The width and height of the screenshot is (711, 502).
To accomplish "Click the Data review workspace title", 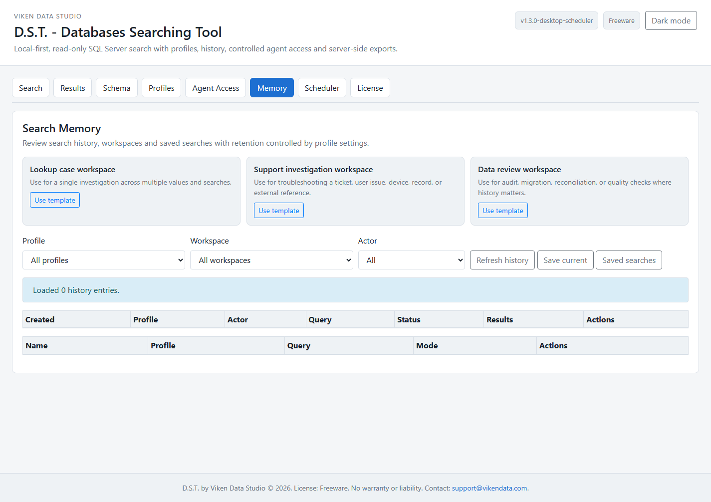I will [519, 169].
